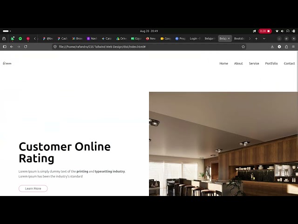Switch to the 'Cara' tab
This screenshot has height=224, width=298.
[x=107, y=39]
